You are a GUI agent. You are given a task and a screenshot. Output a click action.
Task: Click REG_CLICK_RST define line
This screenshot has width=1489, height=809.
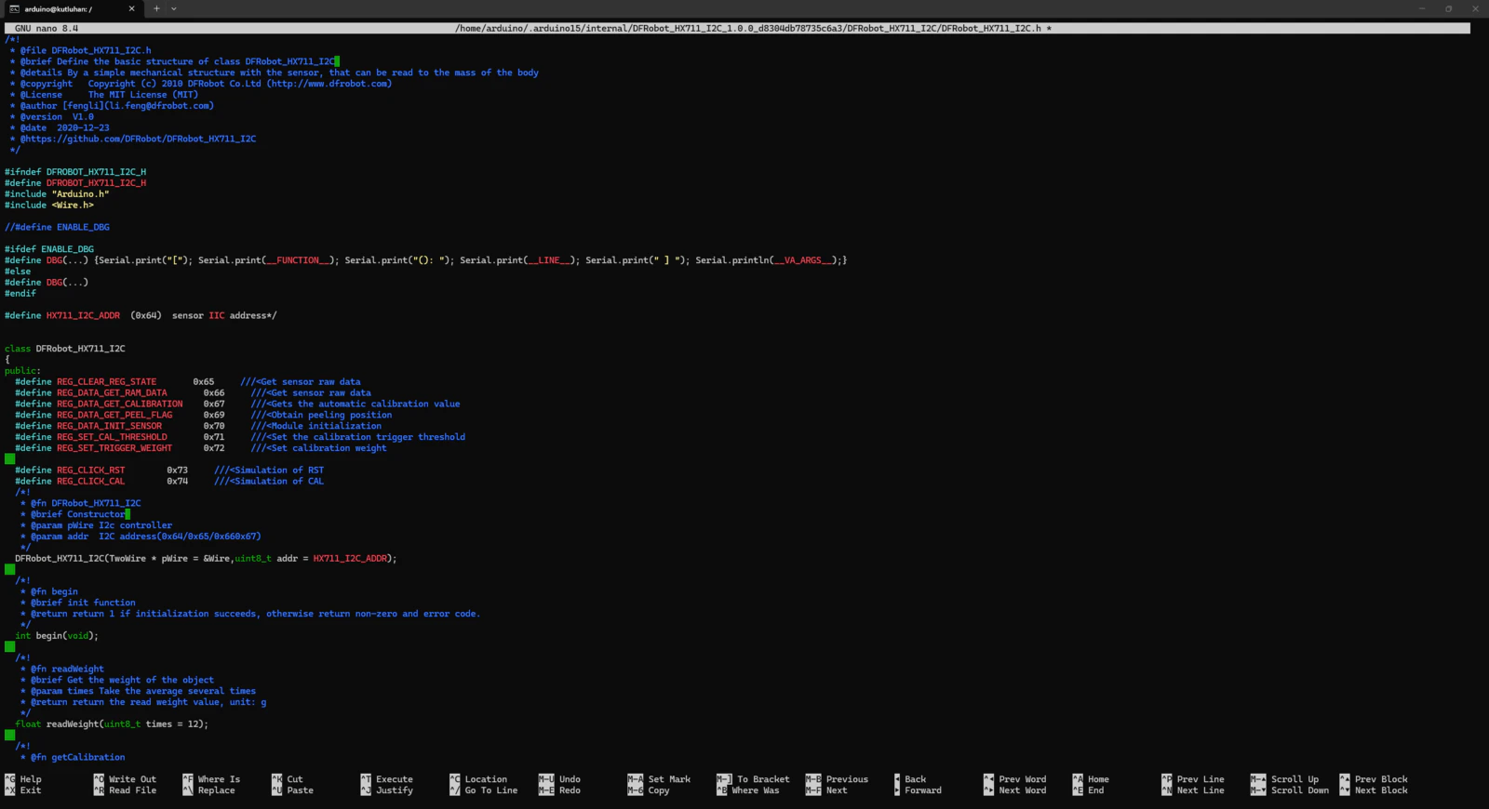tap(169, 470)
